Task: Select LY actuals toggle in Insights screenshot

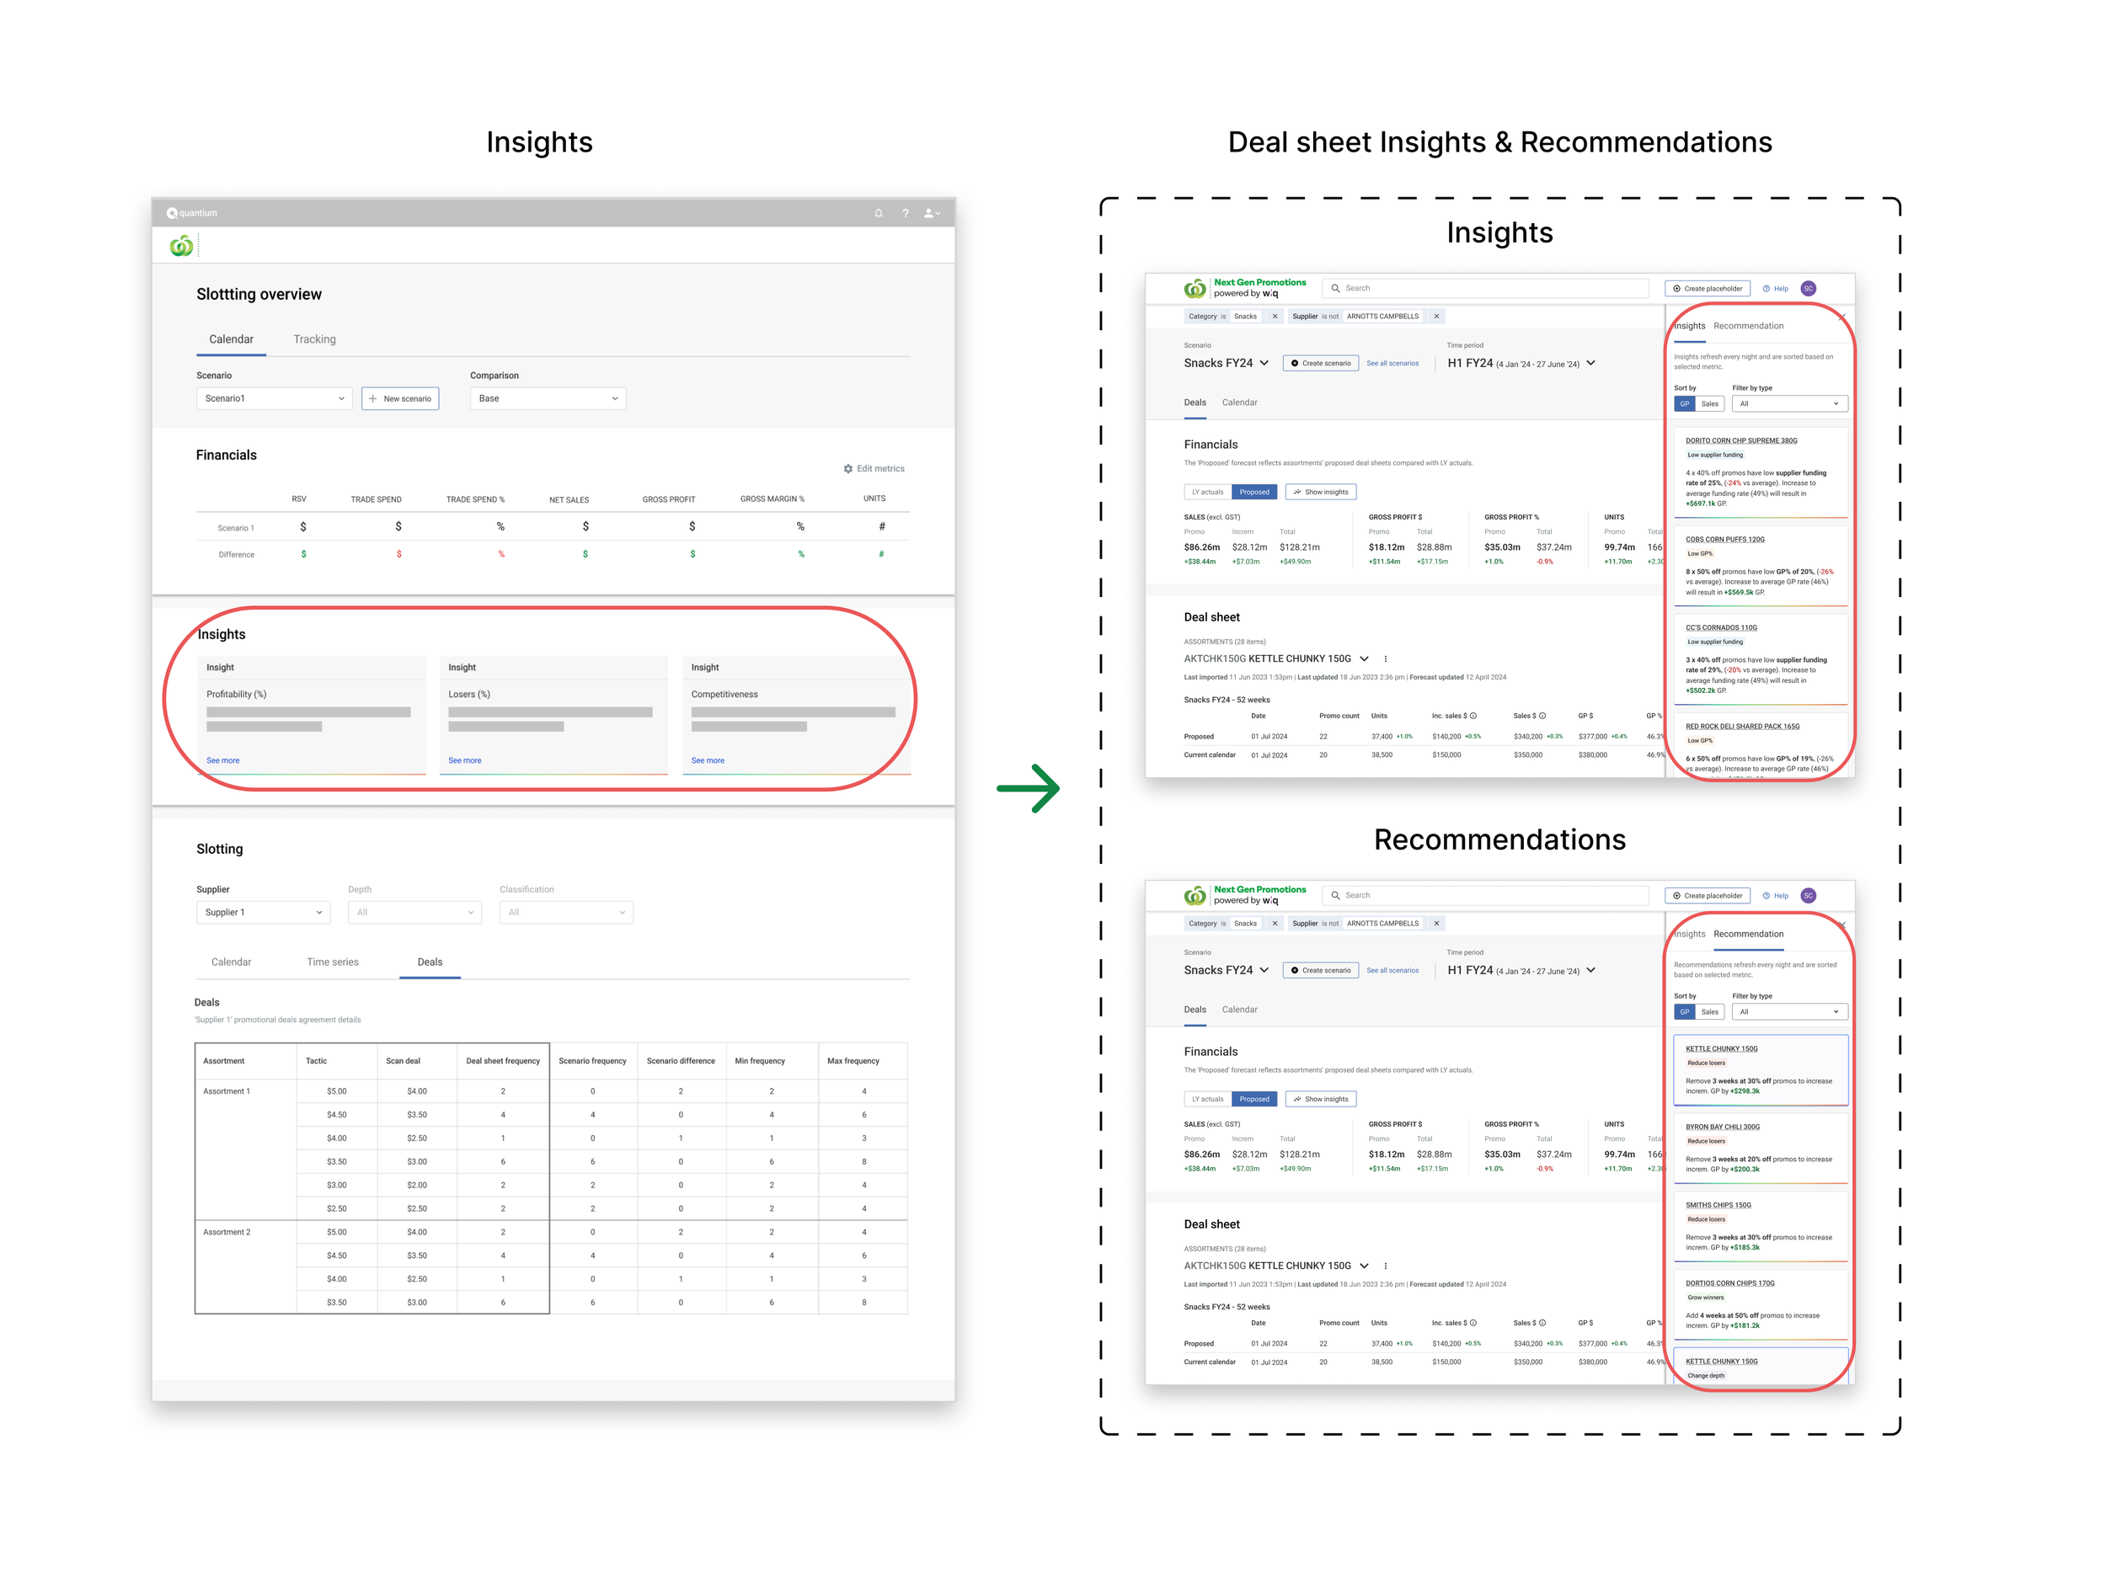Action: [x=1207, y=492]
